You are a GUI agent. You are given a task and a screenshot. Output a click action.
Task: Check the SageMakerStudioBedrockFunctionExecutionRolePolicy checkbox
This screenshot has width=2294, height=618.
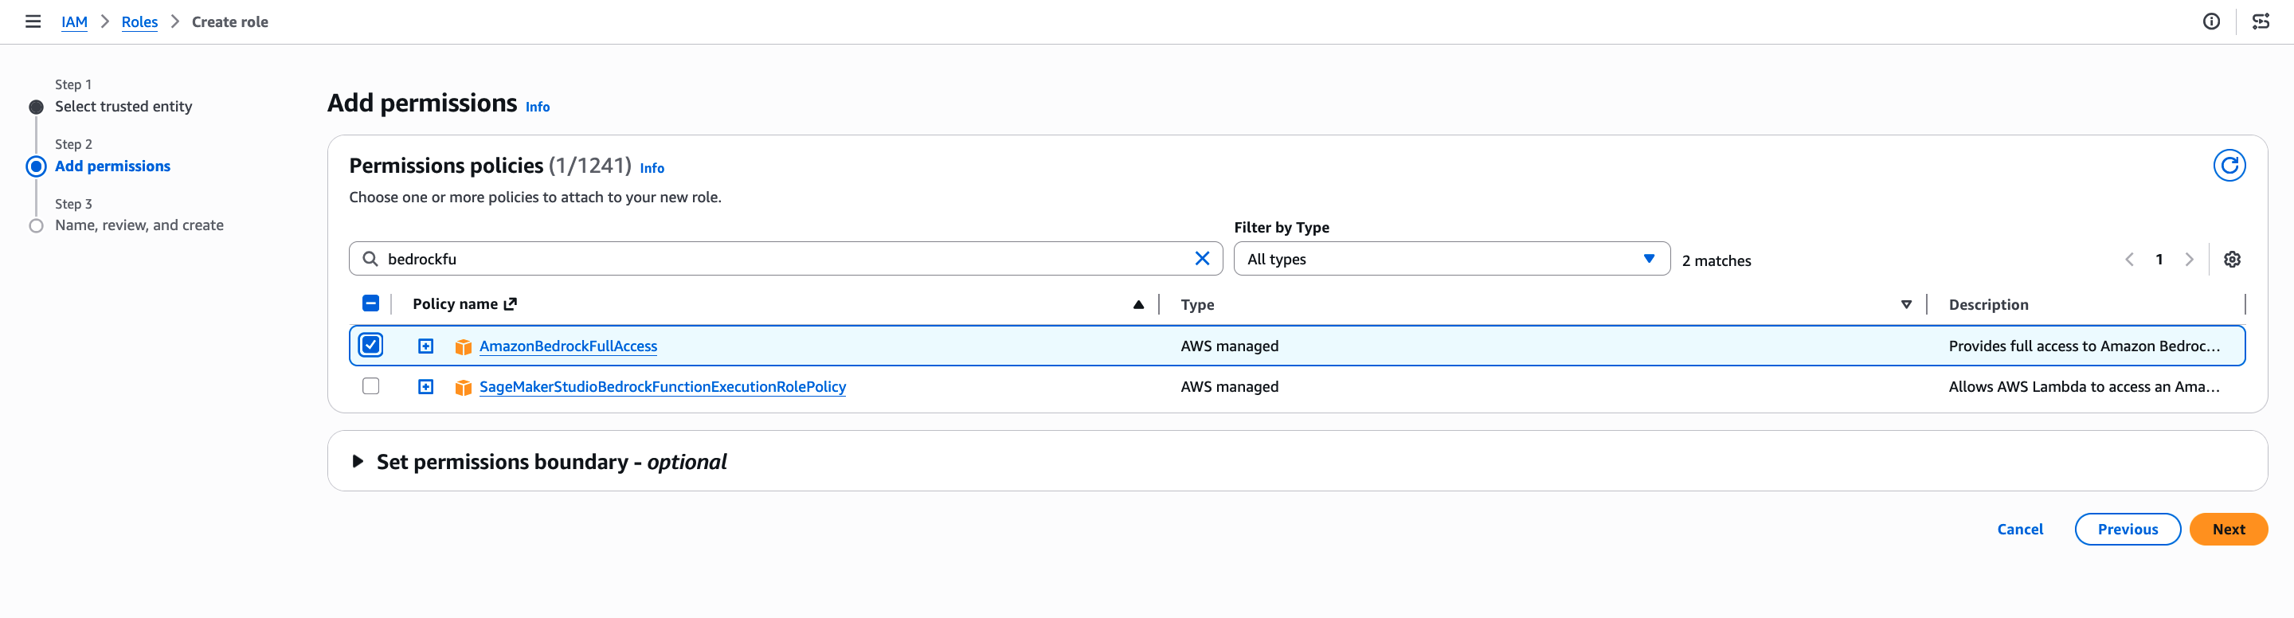pyautogui.click(x=370, y=385)
